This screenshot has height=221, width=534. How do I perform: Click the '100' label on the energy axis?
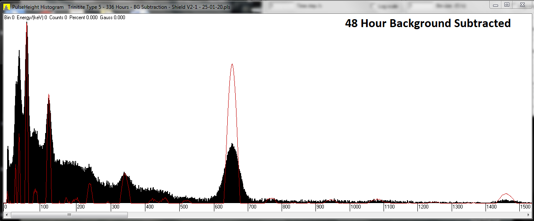point(44,207)
